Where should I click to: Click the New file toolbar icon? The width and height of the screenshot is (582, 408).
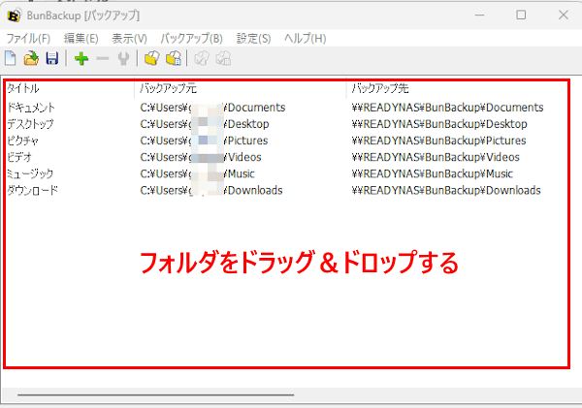(11, 58)
